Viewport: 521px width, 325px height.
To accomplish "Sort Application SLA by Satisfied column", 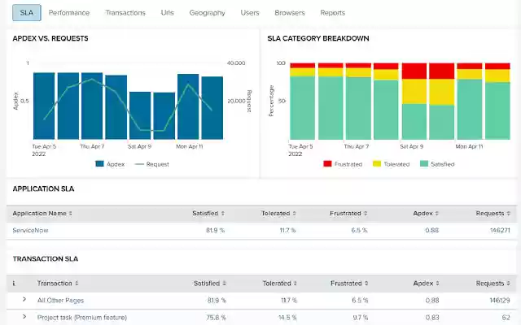I will pos(208,213).
